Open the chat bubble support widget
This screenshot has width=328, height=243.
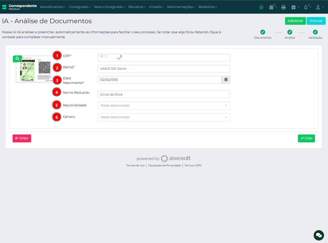(x=318, y=235)
